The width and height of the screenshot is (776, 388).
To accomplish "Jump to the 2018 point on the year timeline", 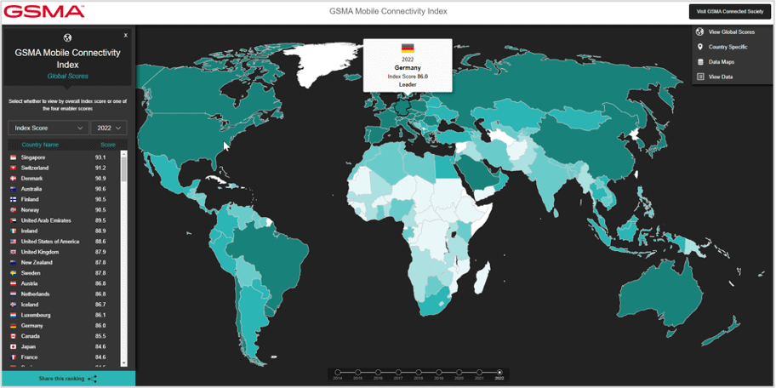I will pyautogui.click(x=419, y=372).
